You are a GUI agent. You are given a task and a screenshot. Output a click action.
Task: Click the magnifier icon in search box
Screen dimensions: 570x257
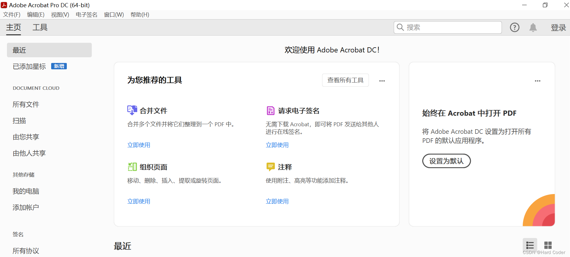pyautogui.click(x=400, y=27)
